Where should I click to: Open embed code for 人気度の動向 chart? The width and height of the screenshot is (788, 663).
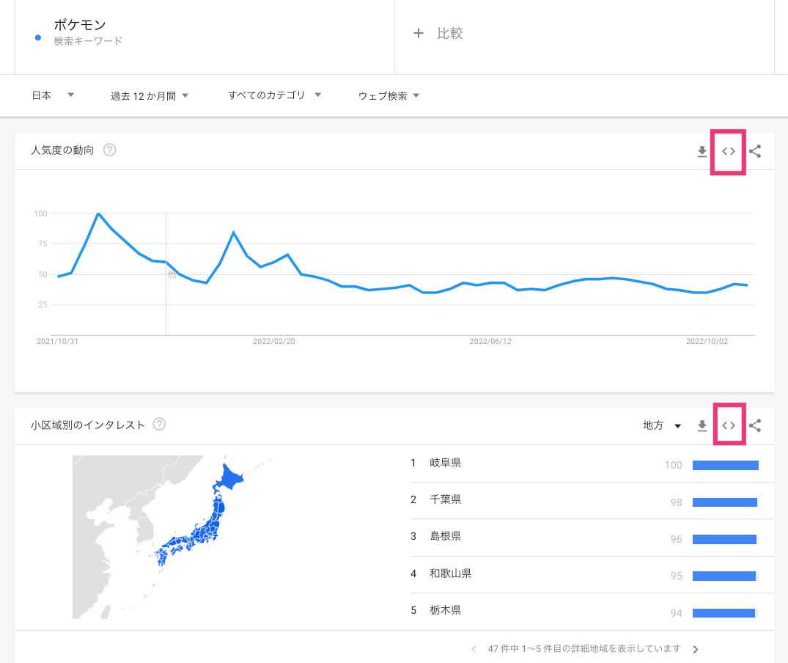point(728,152)
